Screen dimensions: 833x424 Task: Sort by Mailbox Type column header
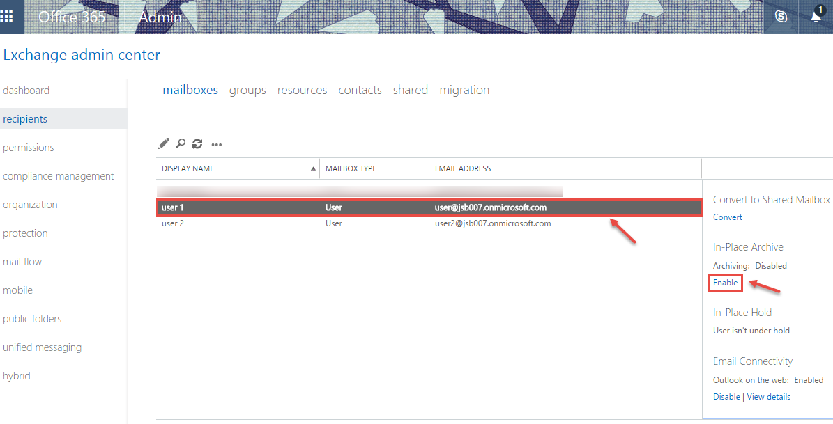(x=351, y=168)
